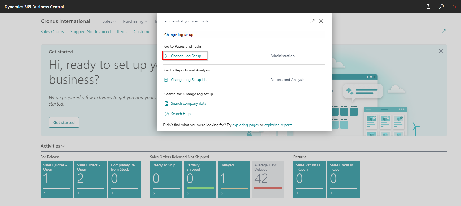Click the Change log setup search field

(244, 35)
